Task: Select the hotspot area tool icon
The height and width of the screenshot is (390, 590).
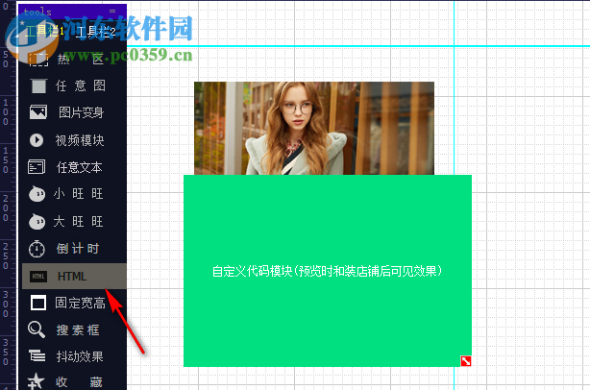Action: (x=38, y=59)
